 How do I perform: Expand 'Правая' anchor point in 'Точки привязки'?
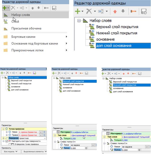click(x=7, y=135)
